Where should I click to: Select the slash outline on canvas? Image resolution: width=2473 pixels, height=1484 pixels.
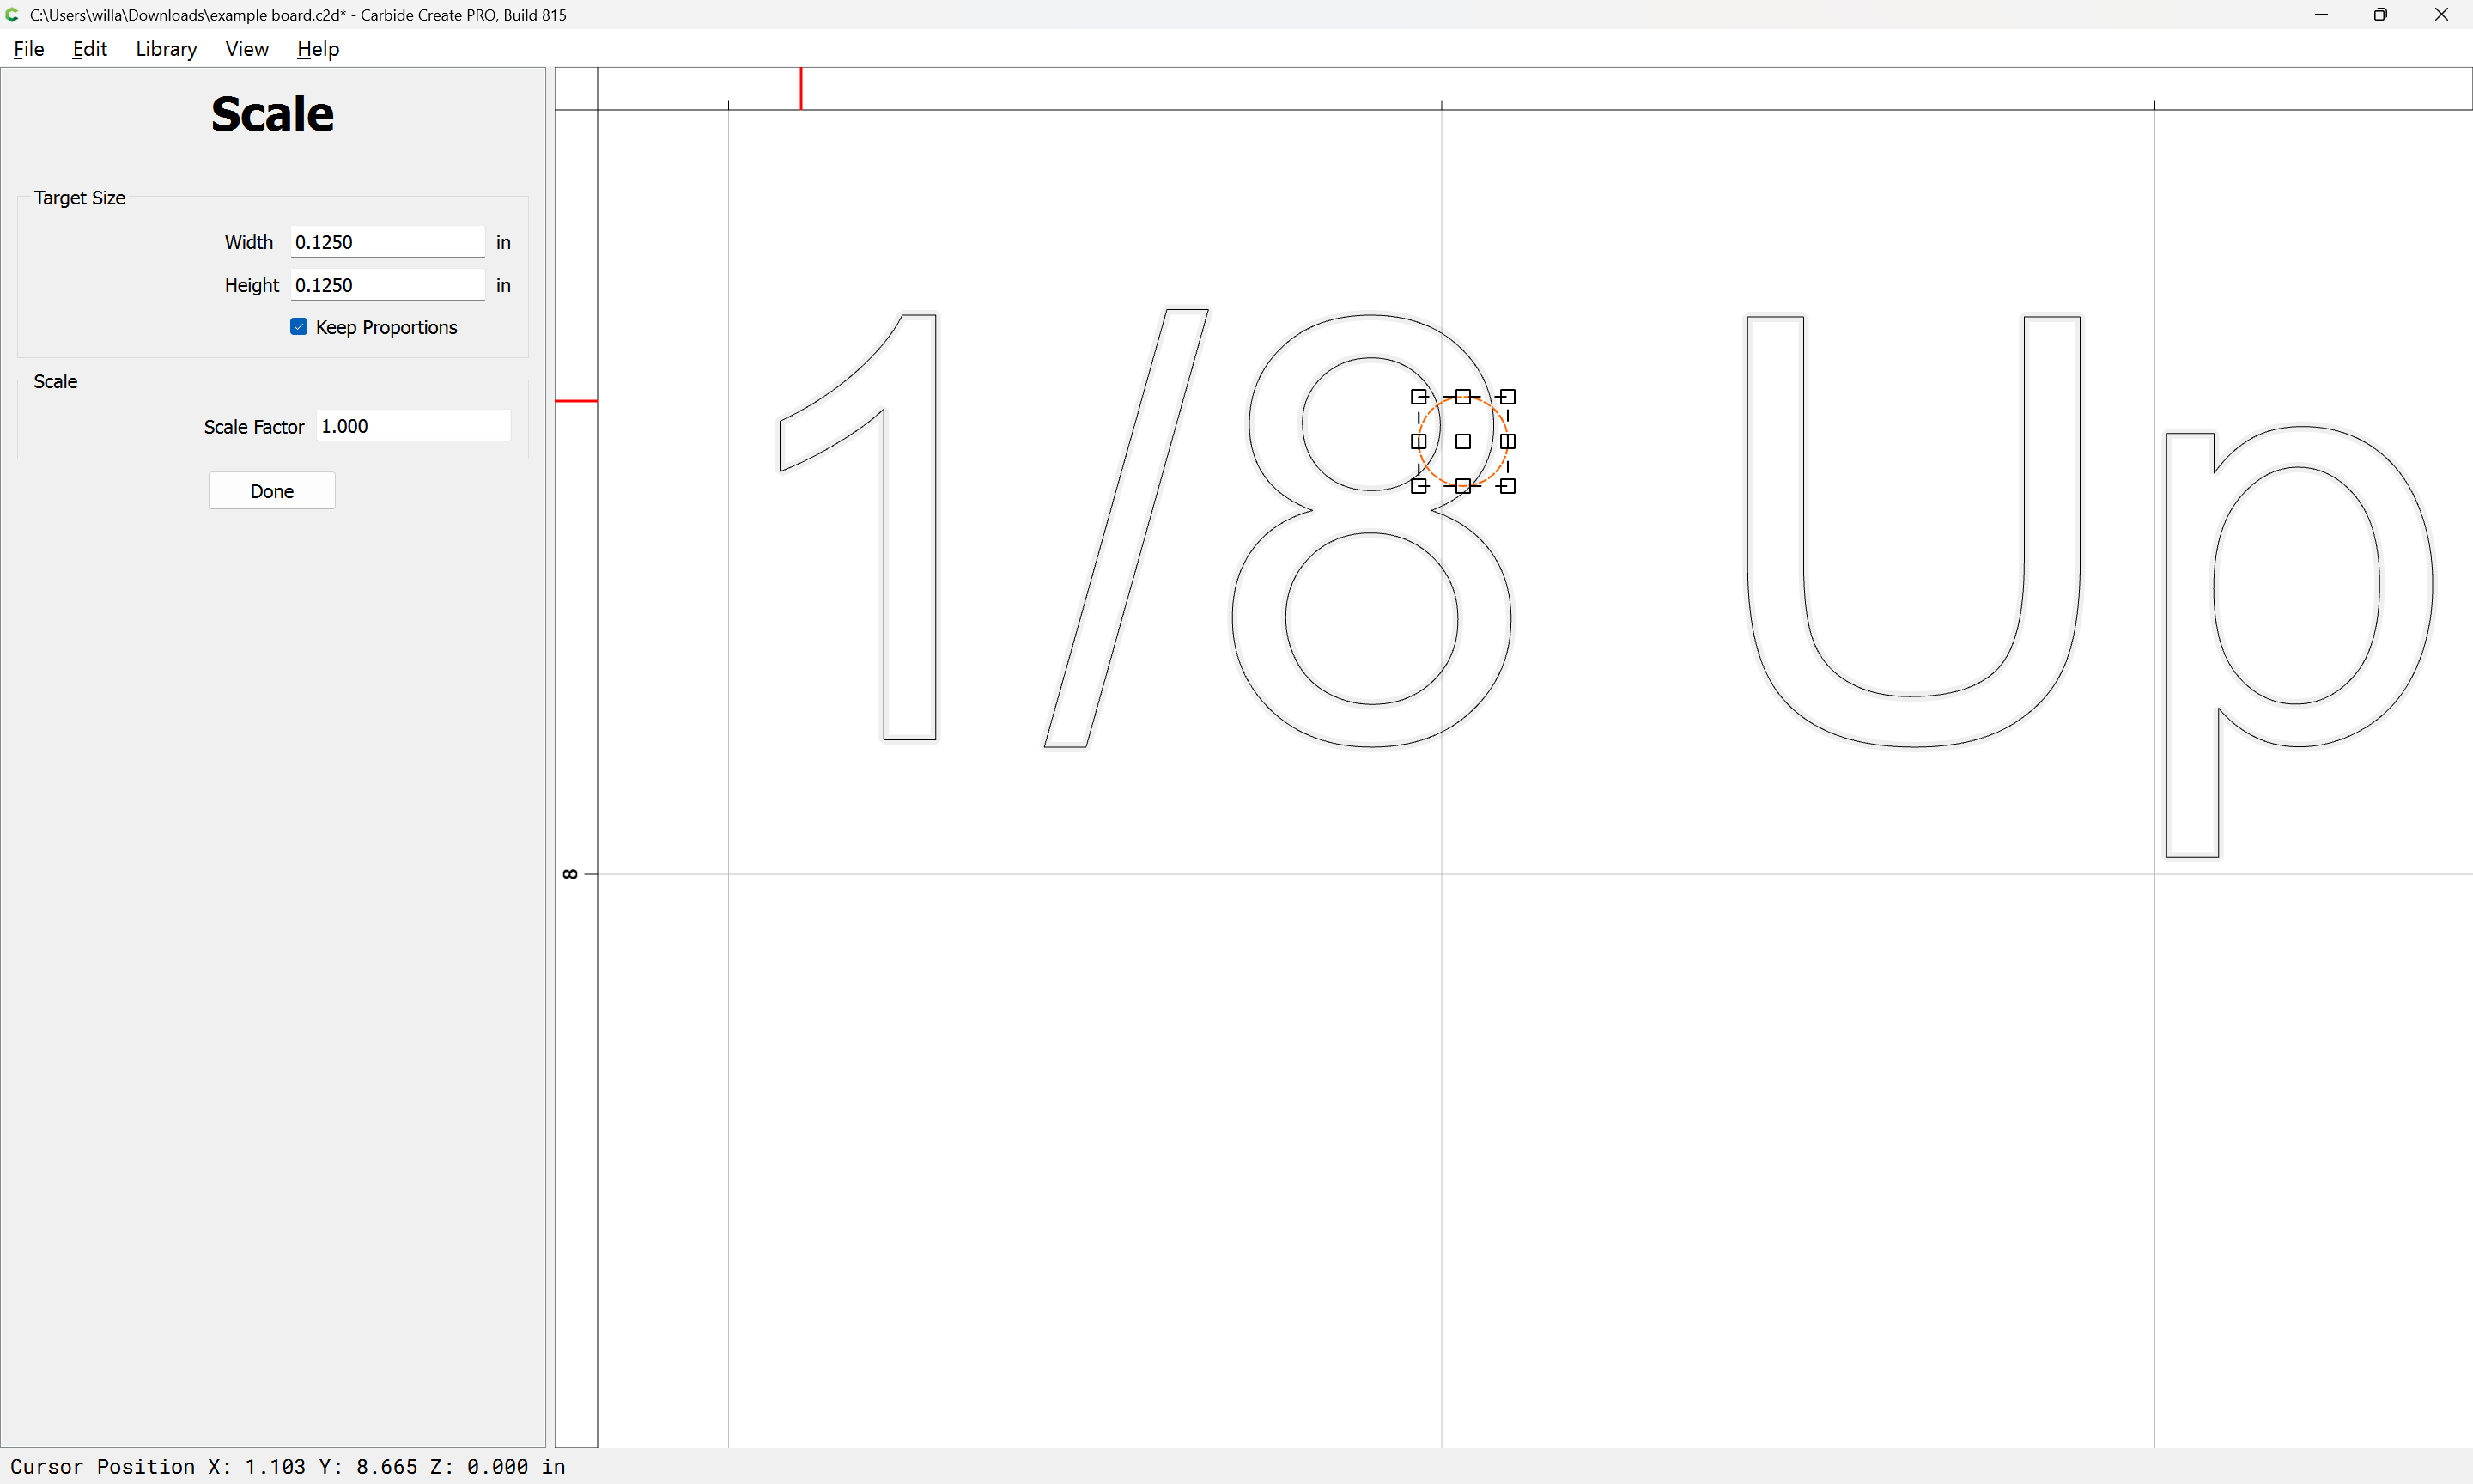click(x=1127, y=527)
